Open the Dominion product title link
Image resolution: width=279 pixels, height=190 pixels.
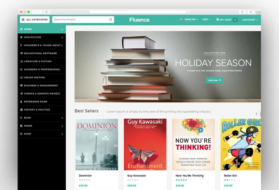tap(85, 176)
